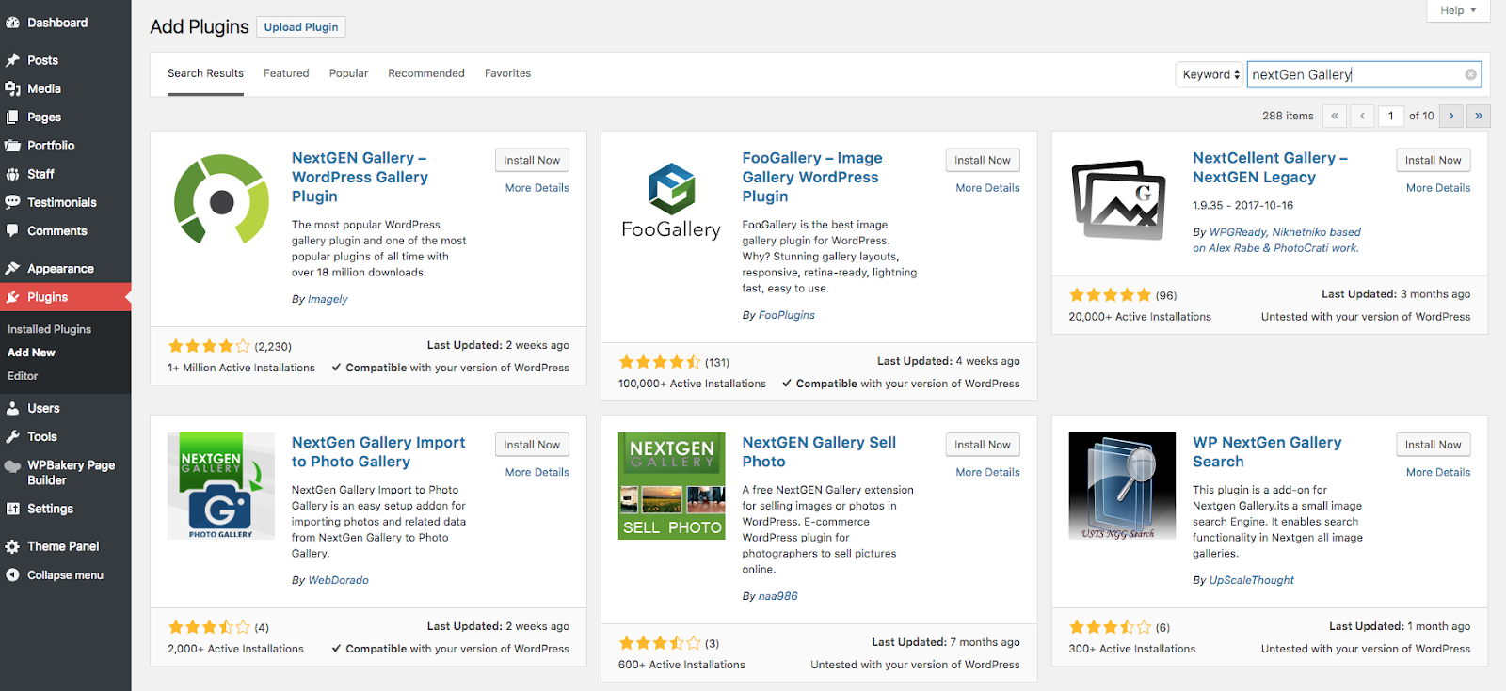The image size is (1506, 691).
Task: Click the Users person icon
Action: click(x=12, y=408)
